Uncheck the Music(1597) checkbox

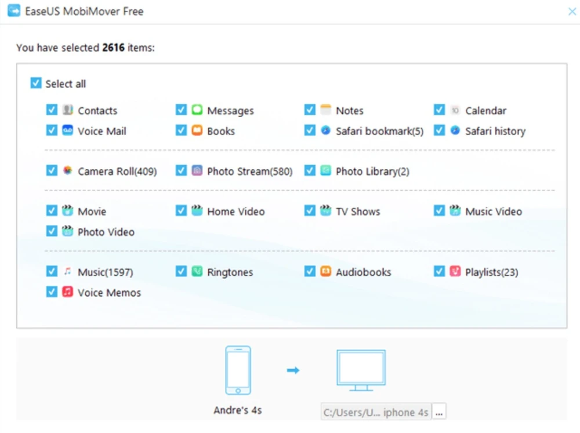tap(52, 271)
